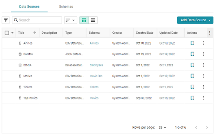
Task: Focus the Search input field
Action: [37, 20]
